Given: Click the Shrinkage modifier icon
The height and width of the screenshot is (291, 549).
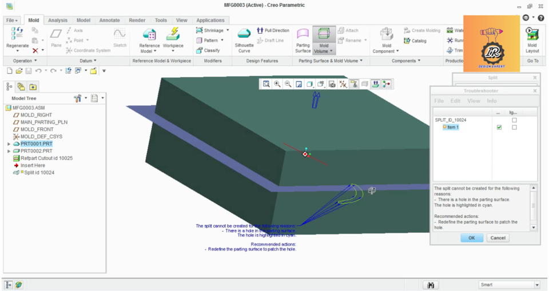Looking at the screenshot, I should (199, 30).
